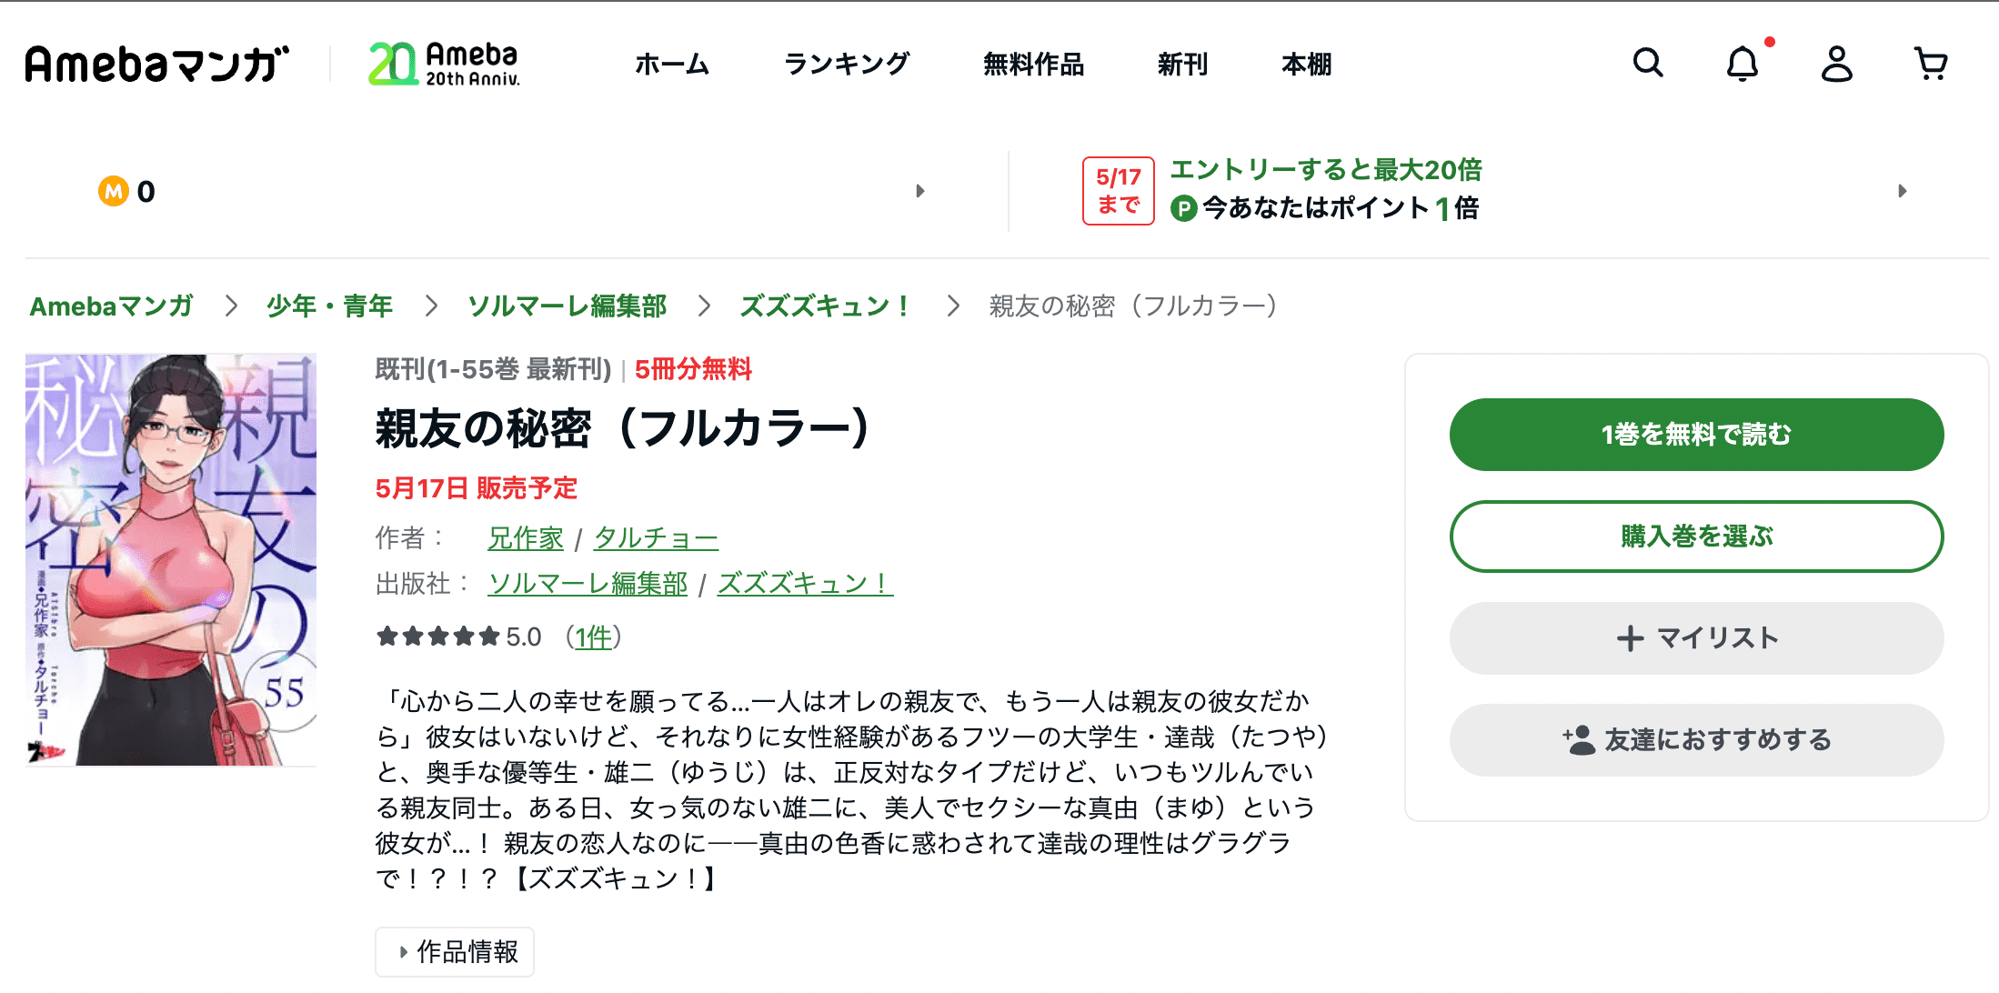Viewport: 1999px width, 993px height.
Task: Click the 友達におすすめする button
Action: coord(1696,740)
